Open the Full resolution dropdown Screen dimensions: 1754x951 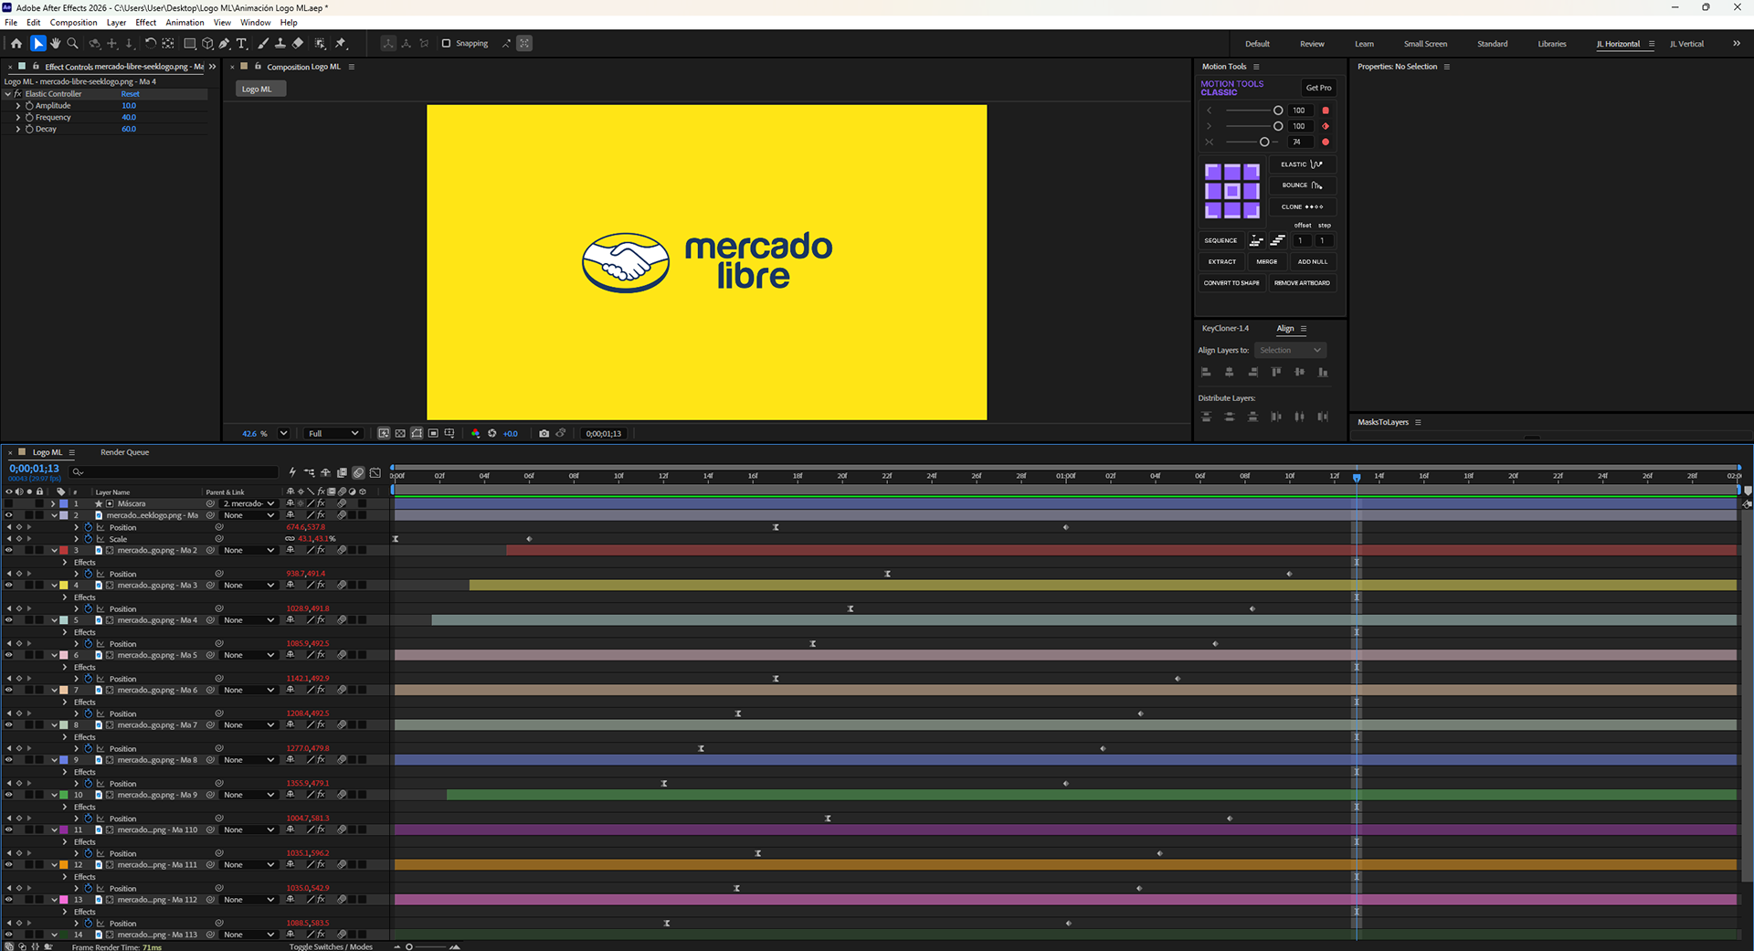click(333, 434)
